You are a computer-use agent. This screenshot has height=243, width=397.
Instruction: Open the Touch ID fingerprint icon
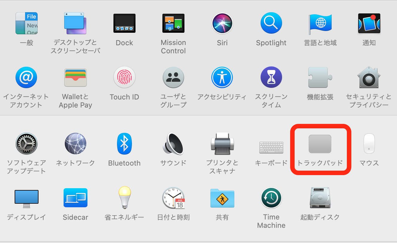[x=124, y=77]
